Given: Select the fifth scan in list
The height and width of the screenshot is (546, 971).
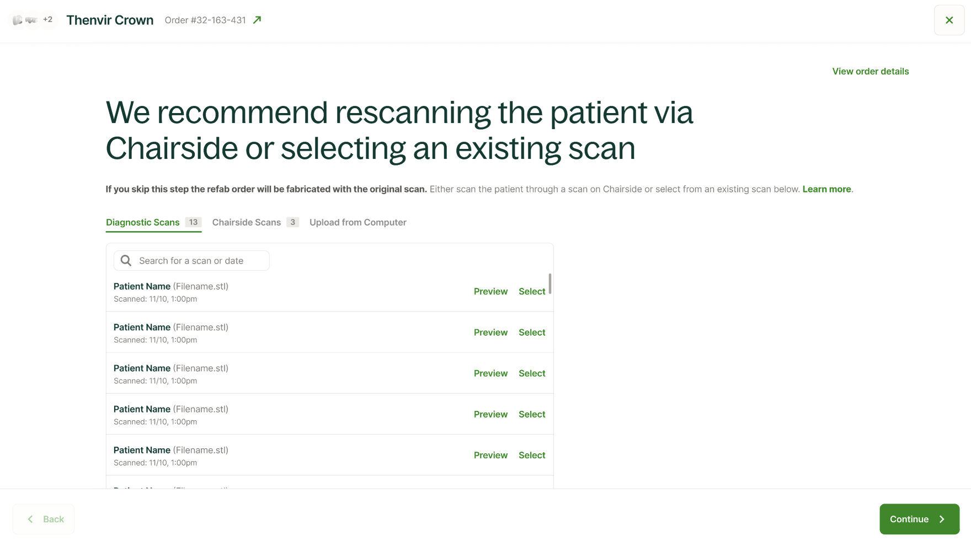Looking at the screenshot, I should (532, 455).
